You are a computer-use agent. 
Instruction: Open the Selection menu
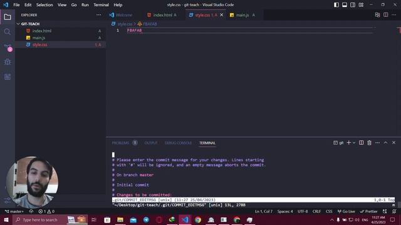44,5
